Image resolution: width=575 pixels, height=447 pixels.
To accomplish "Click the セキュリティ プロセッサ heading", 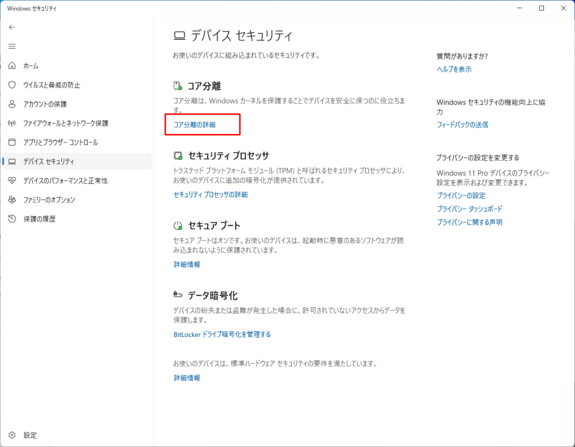I will [x=229, y=156].
